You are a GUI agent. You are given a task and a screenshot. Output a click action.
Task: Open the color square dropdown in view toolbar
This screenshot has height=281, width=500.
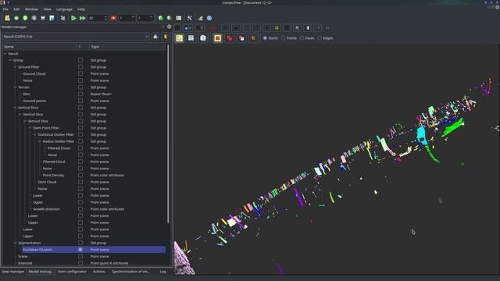188,28
